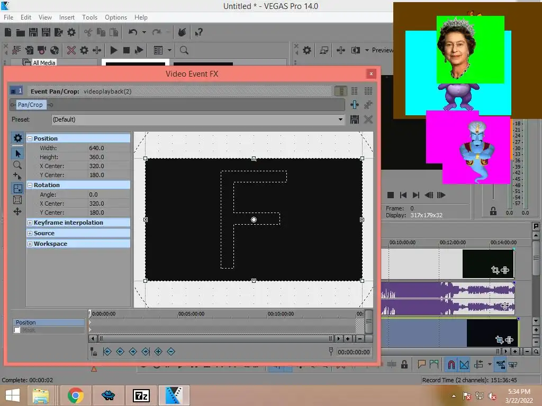542x406 pixels.
Task: Edit the rotation Angle value 0.0
Action: (109, 195)
